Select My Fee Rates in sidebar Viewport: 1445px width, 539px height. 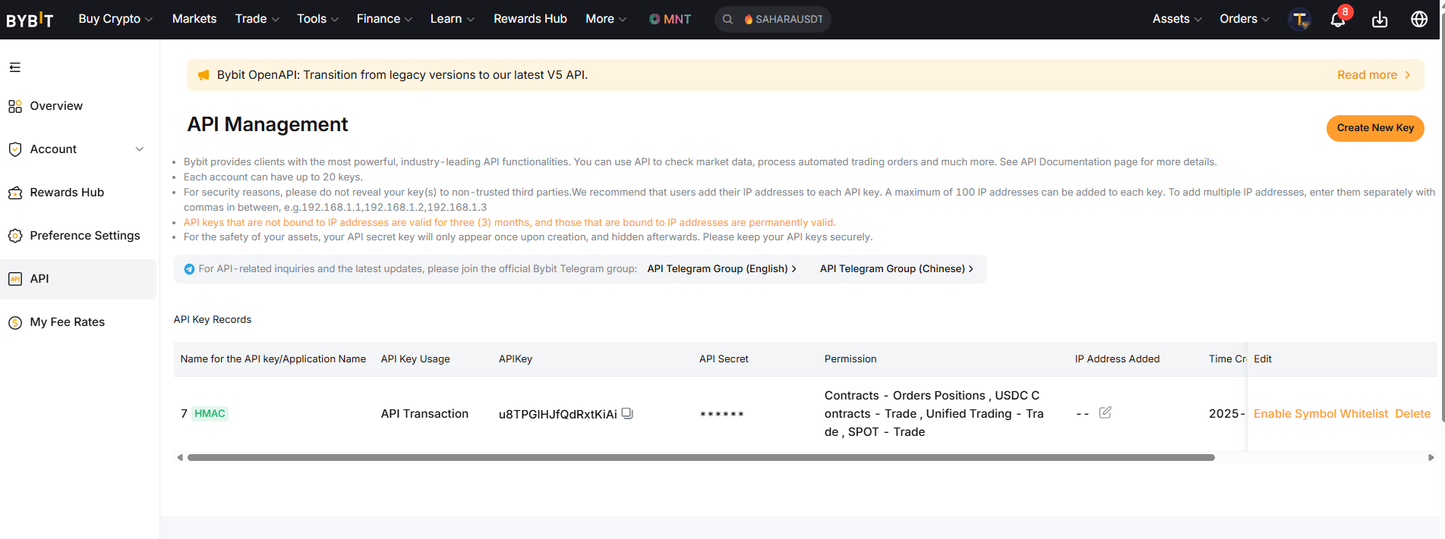pos(67,322)
